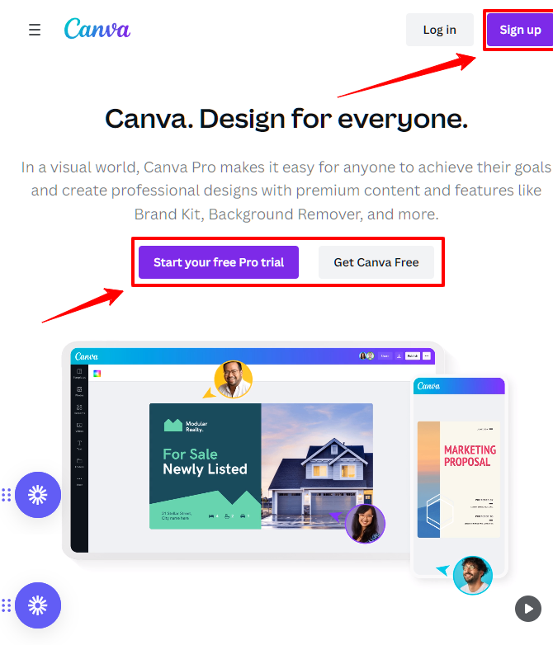Select the Get Canva Free button
This screenshot has height=645, width=553.
point(376,262)
